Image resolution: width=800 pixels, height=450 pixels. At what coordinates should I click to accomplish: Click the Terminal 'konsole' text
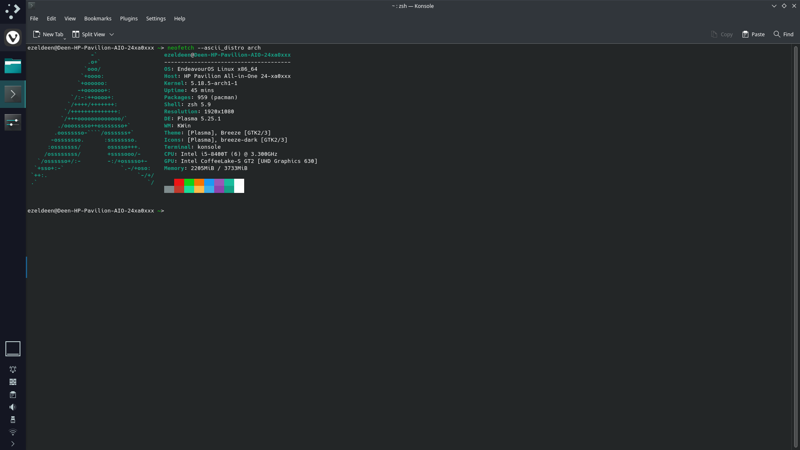209,147
